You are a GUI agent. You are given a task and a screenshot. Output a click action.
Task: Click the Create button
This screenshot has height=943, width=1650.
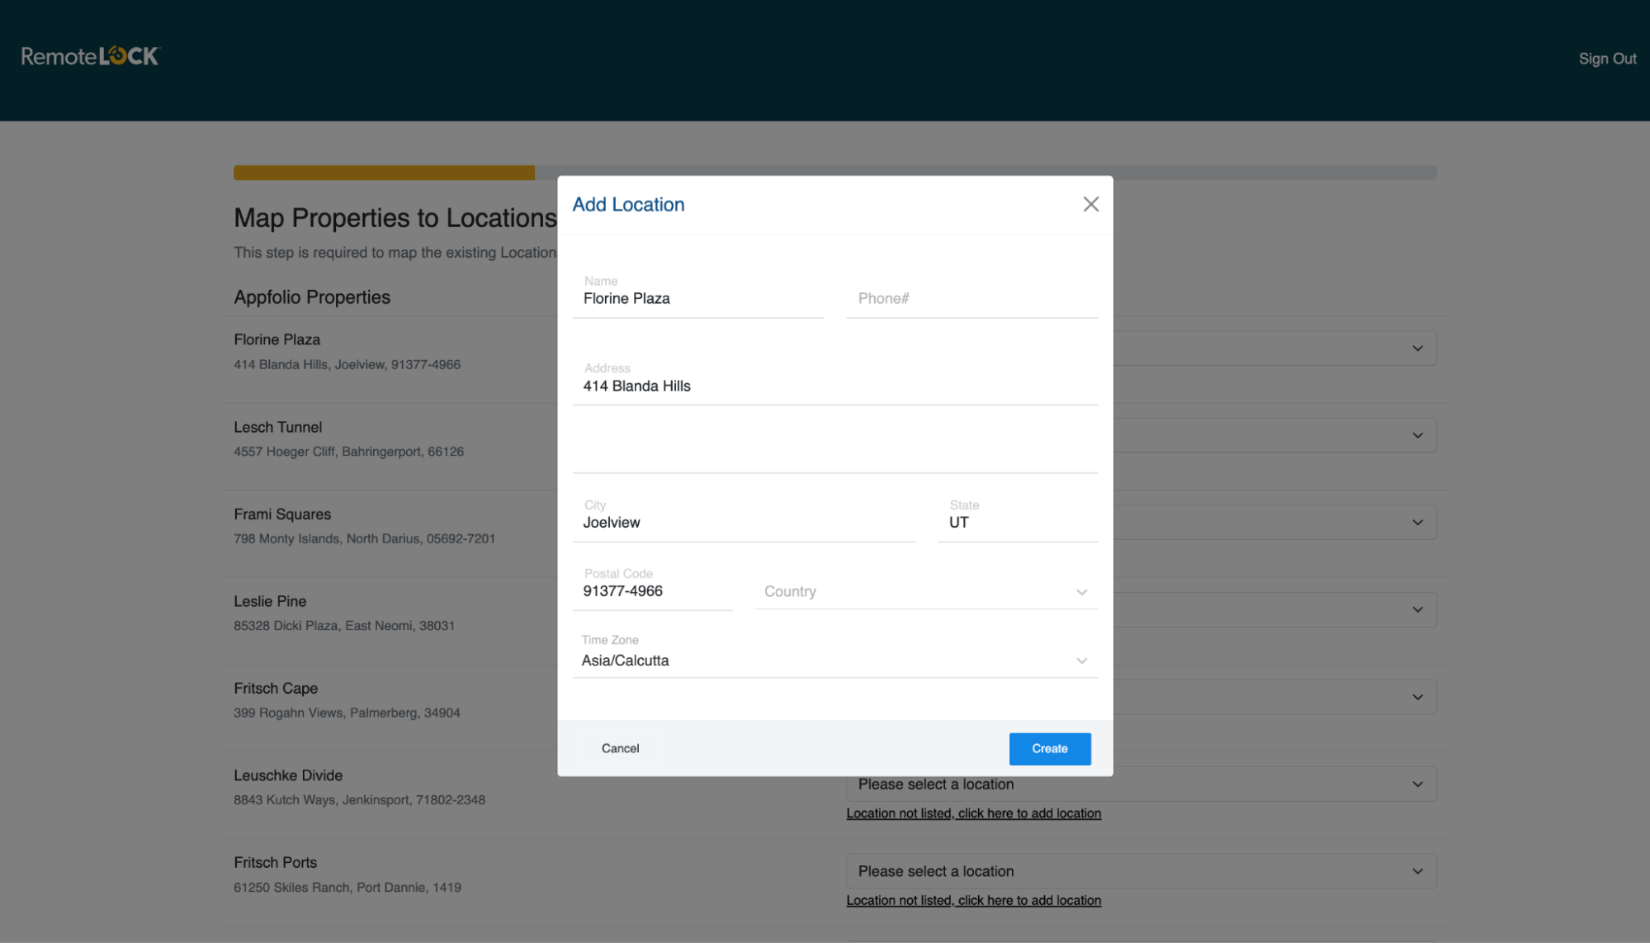[x=1049, y=748]
